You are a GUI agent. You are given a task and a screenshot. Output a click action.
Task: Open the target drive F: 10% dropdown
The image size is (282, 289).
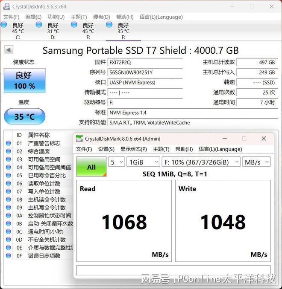201,162
